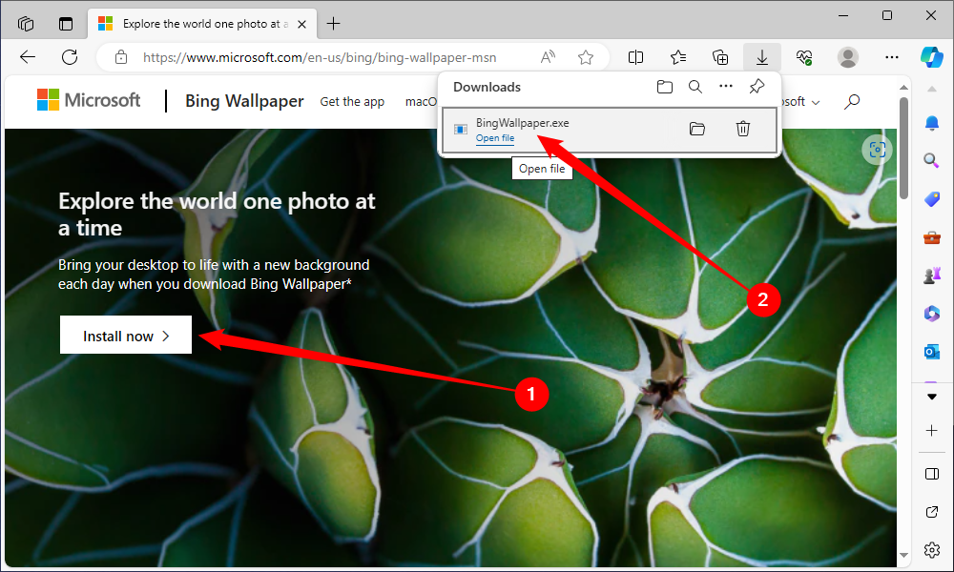Open sidebar Games chess icon
The height and width of the screenshot is (572, 954).
(931, 276)
